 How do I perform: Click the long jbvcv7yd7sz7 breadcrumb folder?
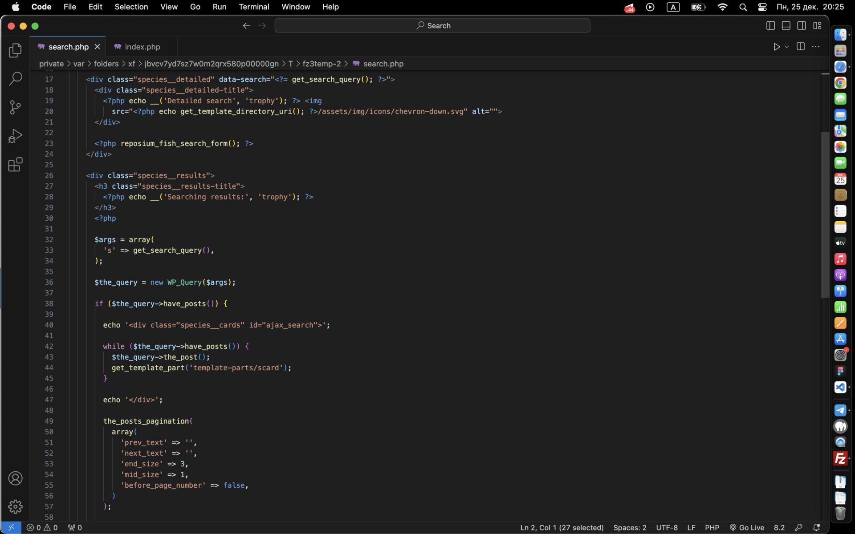click(212, 64)
